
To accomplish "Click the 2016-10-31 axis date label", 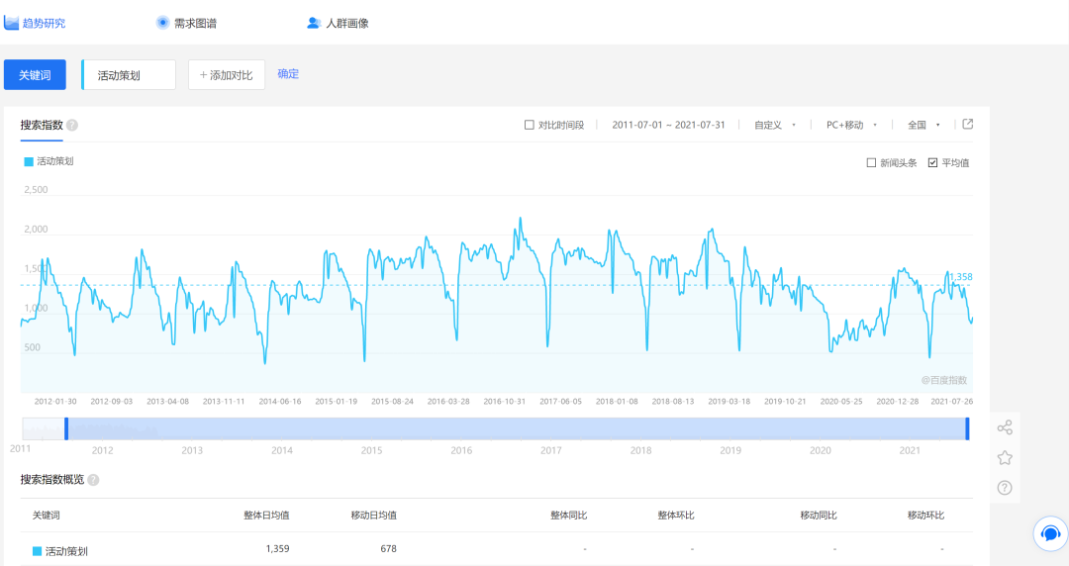I will (505, 401).
